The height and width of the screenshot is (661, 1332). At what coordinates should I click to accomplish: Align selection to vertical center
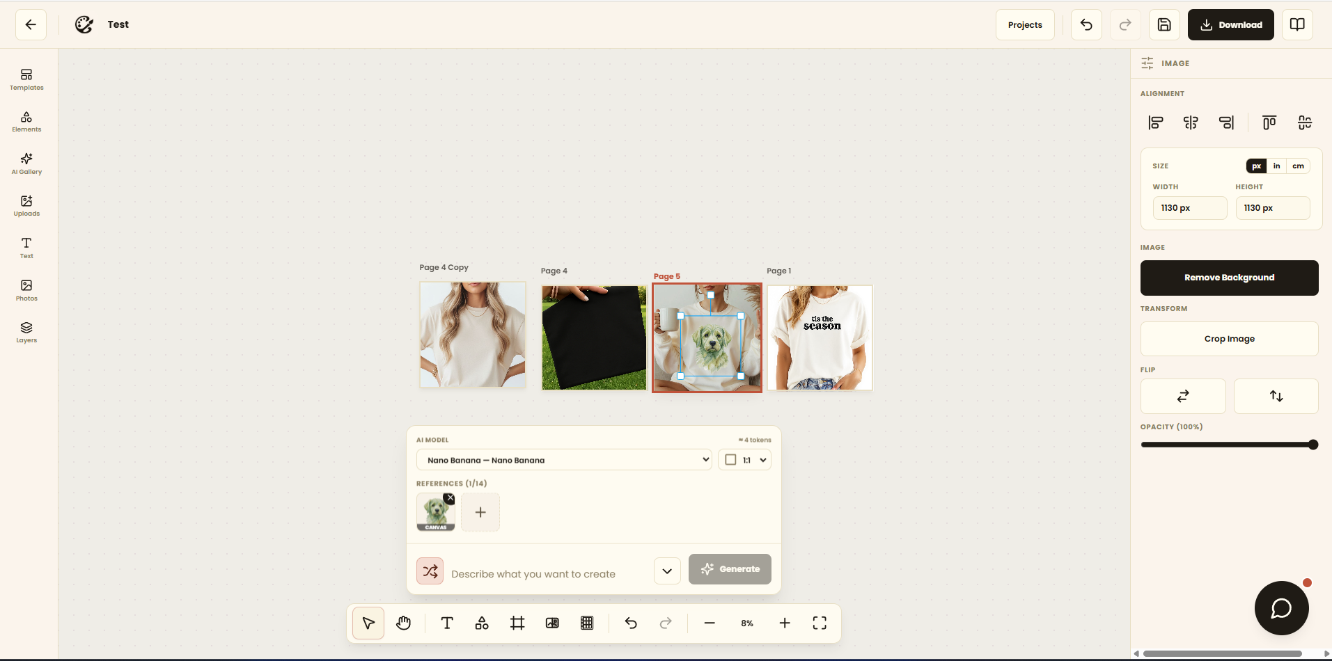[x=1305, y=122]
